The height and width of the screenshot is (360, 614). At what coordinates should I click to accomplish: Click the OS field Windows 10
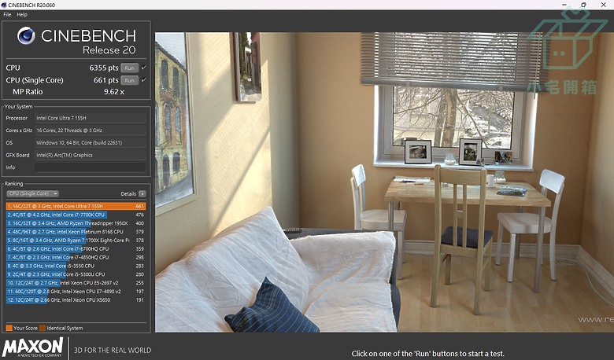pyautogui.click(x=90, y=143)
